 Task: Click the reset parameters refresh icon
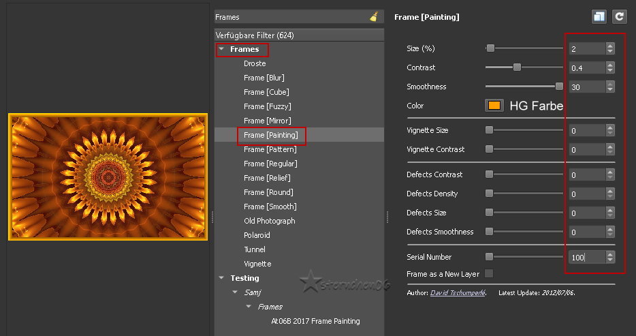[619, 17]
